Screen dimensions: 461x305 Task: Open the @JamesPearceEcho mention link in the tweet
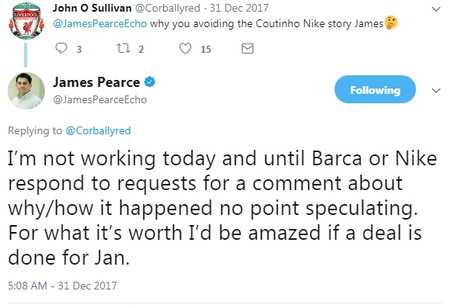coord(100,23)
